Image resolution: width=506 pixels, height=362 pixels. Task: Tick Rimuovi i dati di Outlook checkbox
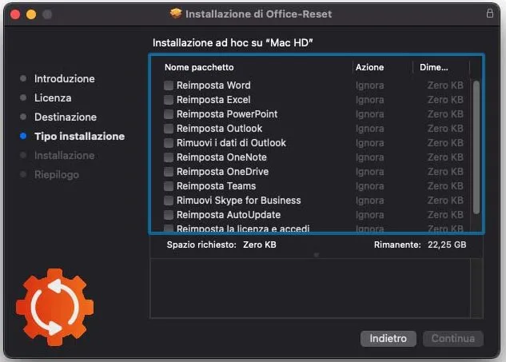(169, 143)
